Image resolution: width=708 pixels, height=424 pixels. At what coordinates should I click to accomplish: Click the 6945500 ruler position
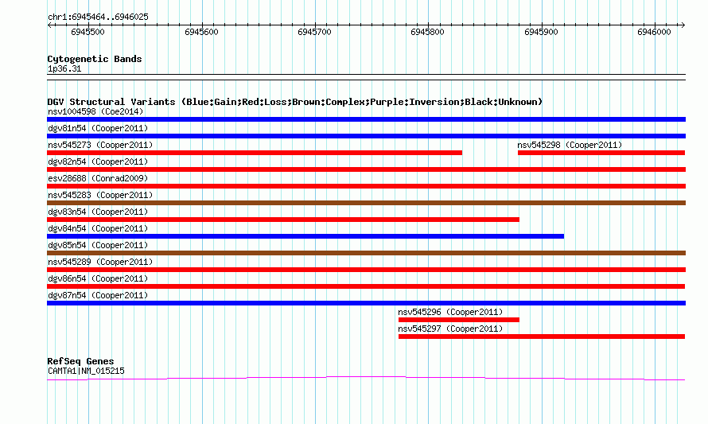88,32
